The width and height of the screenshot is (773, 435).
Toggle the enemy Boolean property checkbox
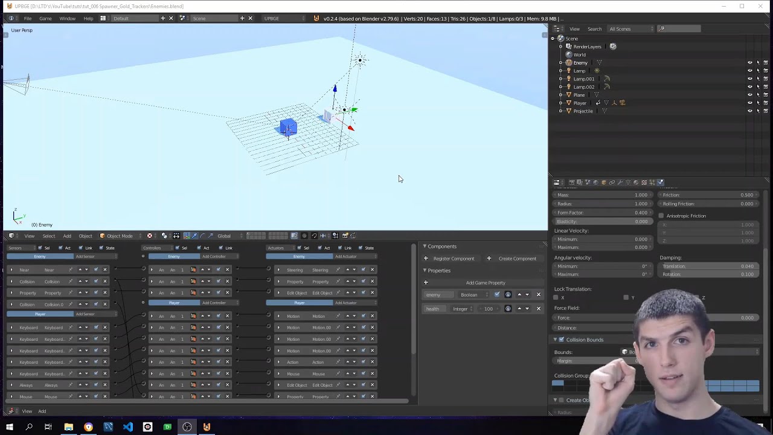(497, 295)
